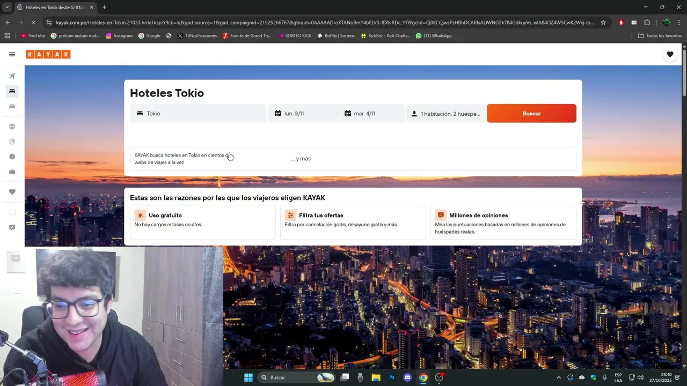This screenshot has width=687, height=386.
Task: Open the target icon in sidebar
Action: click(x=12, y=142)
